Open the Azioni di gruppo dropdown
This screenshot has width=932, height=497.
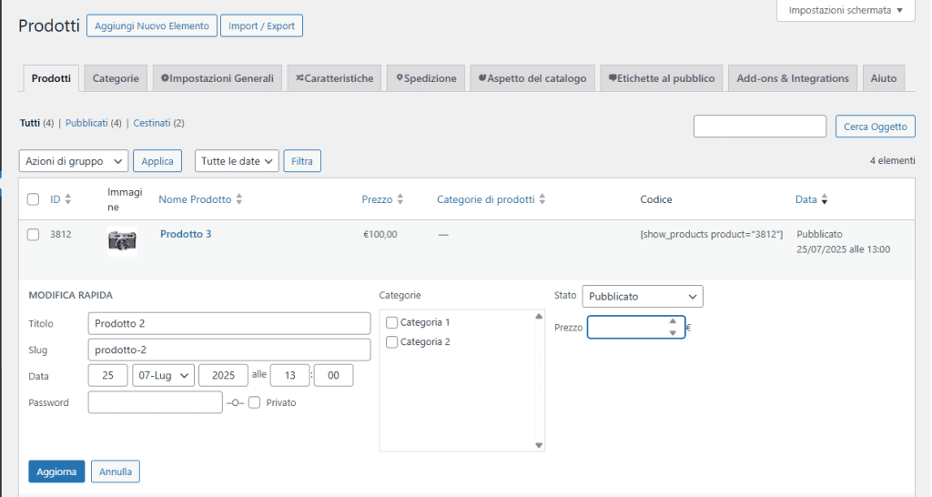click(x=74, y=161)
